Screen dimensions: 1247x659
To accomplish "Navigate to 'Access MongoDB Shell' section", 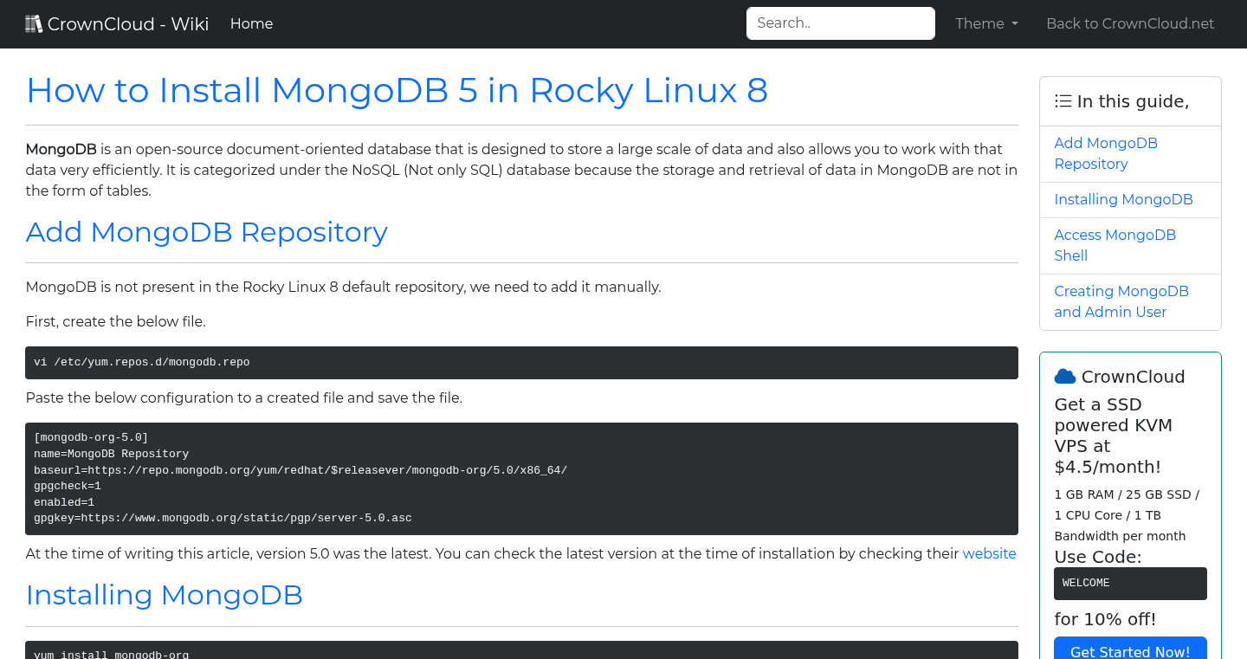I will coord(1115,245).
